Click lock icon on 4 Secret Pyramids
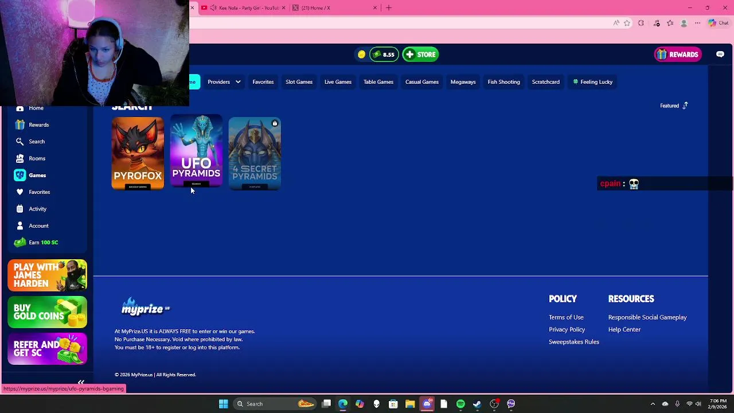The height and width of the screenshot is (413, 734). click(275, 123)
